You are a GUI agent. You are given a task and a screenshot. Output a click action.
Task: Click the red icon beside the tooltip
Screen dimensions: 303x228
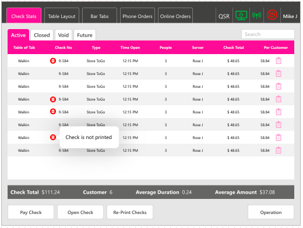pyautogui.click(x=53, y=137)
